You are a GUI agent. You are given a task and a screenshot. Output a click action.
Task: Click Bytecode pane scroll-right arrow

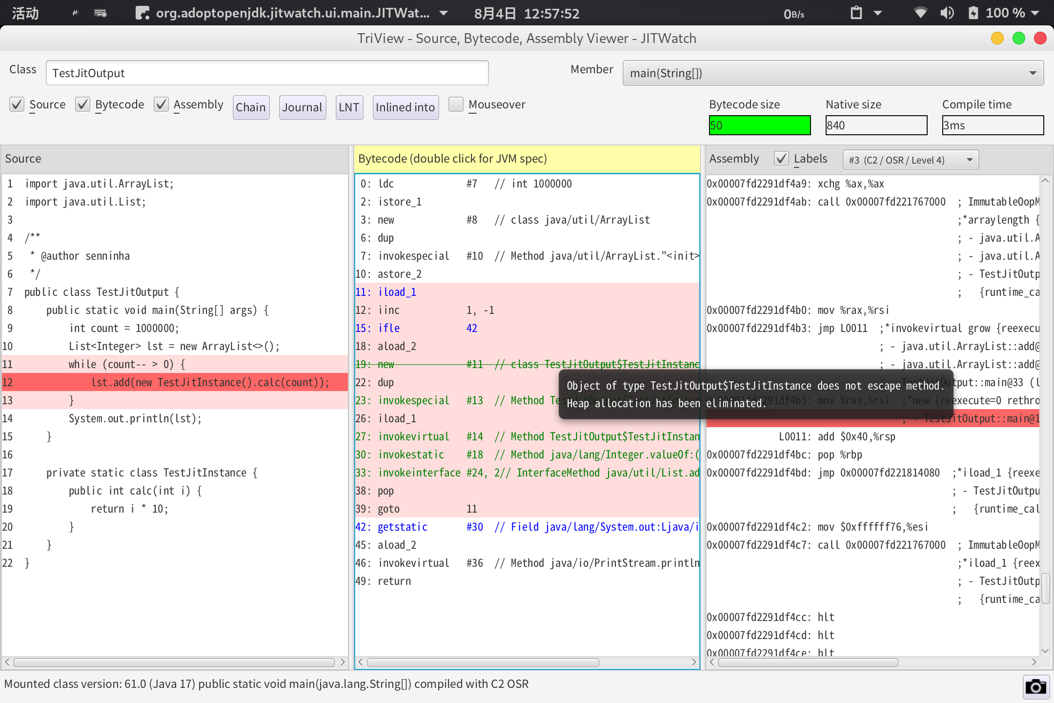pos(694,662)
